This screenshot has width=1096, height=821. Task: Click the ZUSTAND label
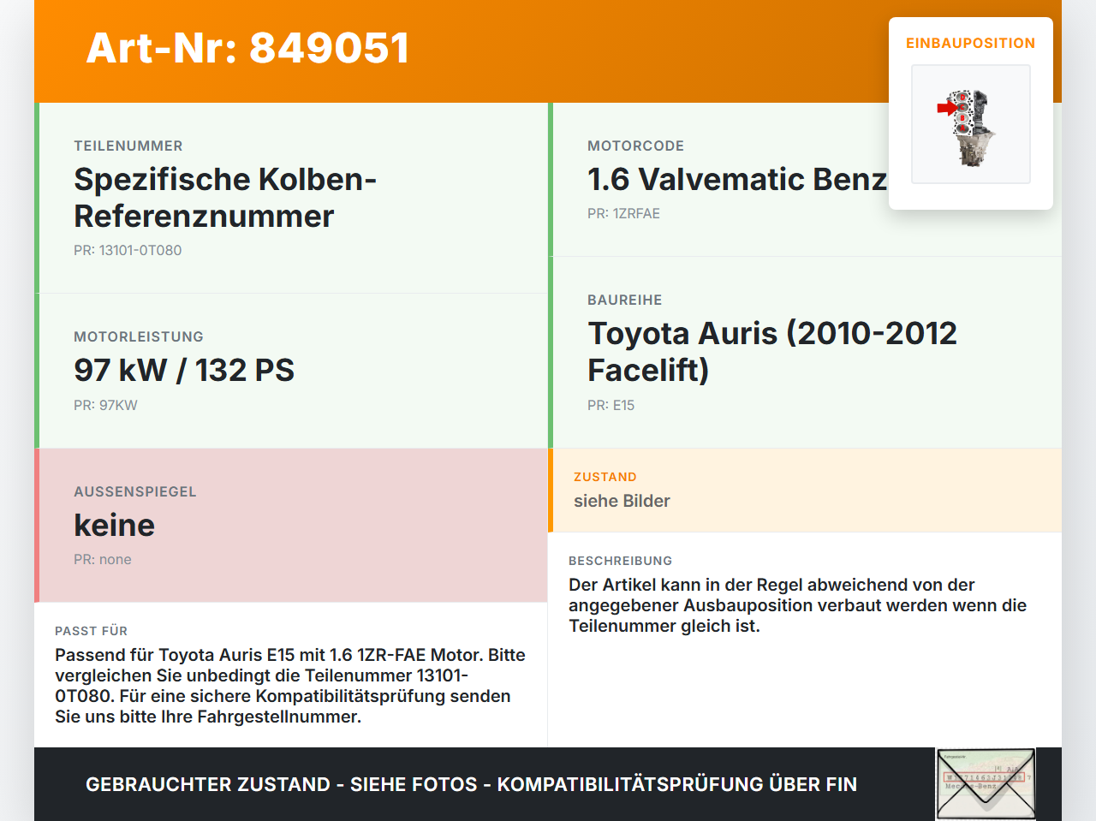tap(605, 477)
